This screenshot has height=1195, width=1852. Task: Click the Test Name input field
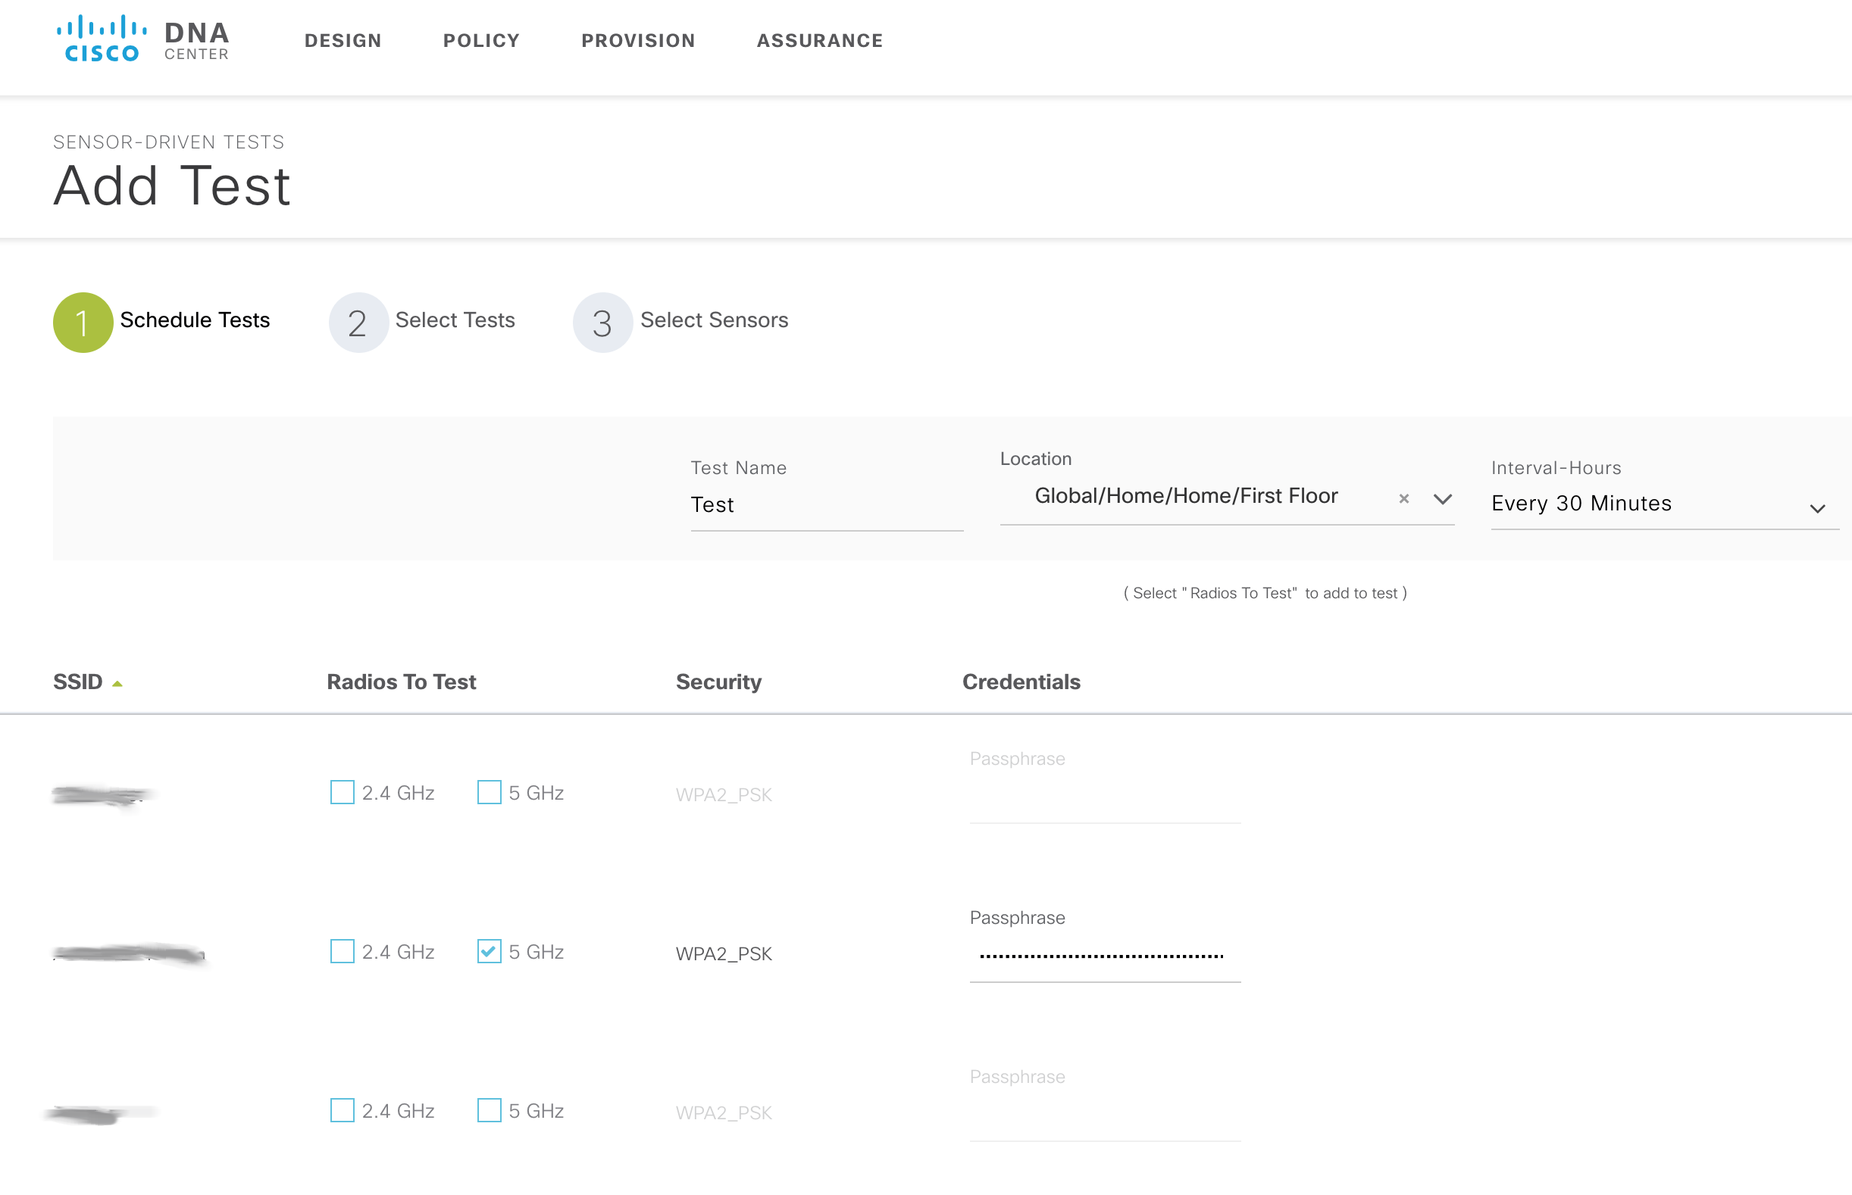pyautogui.click(x=827, y=506)
